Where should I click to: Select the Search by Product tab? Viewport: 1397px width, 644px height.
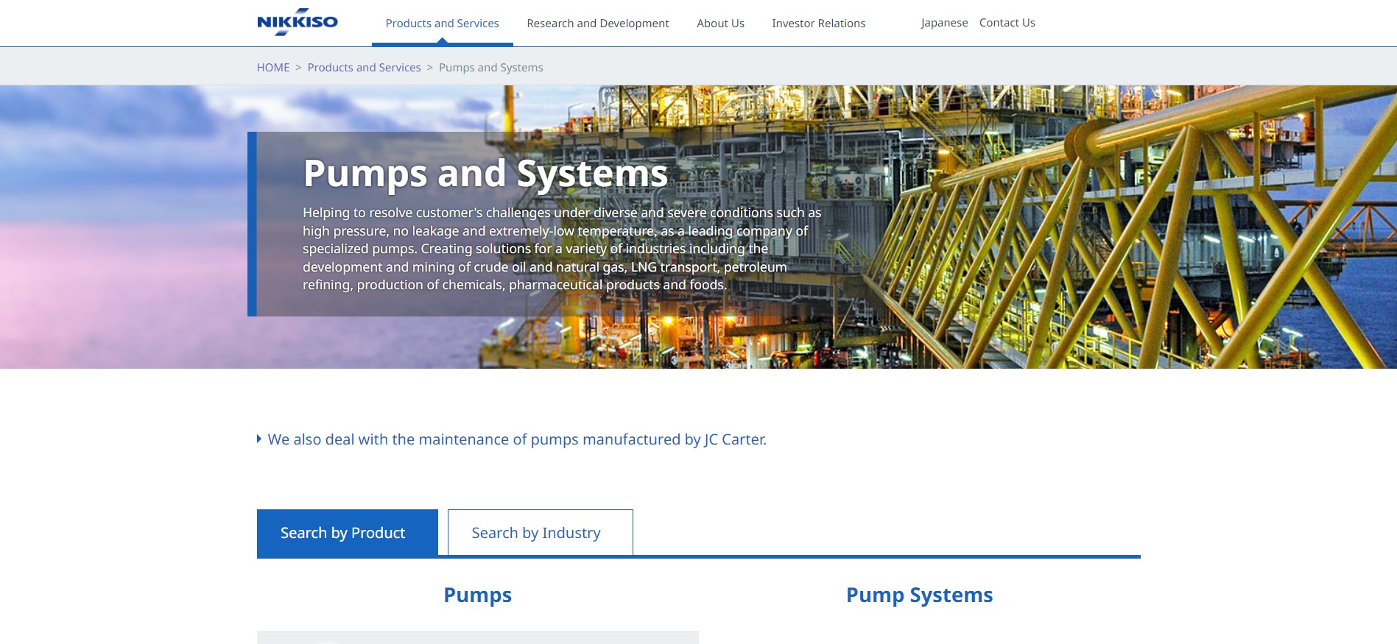(348, 532)
